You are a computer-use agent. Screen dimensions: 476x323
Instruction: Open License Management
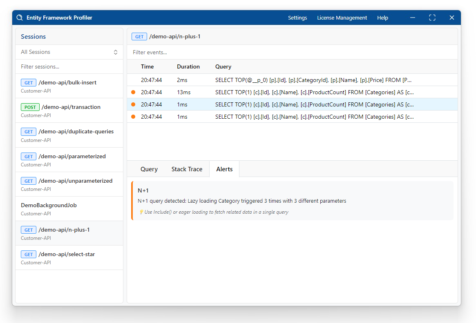click(x=342, y=18)
